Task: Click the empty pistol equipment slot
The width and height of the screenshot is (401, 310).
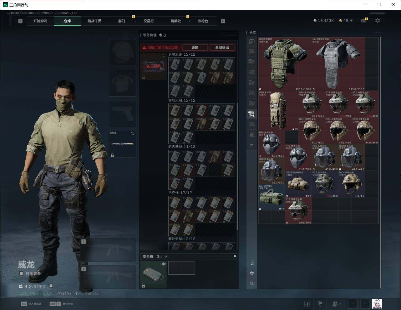Action: 122,113
